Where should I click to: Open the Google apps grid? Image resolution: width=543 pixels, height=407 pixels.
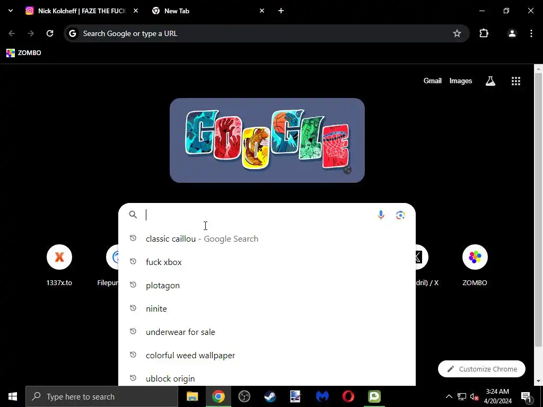coord(515,81)
